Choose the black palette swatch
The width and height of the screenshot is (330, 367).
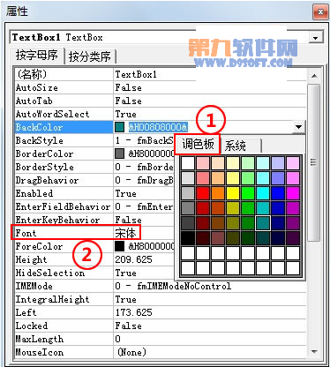pyautogui.click(x=188, y=238)
